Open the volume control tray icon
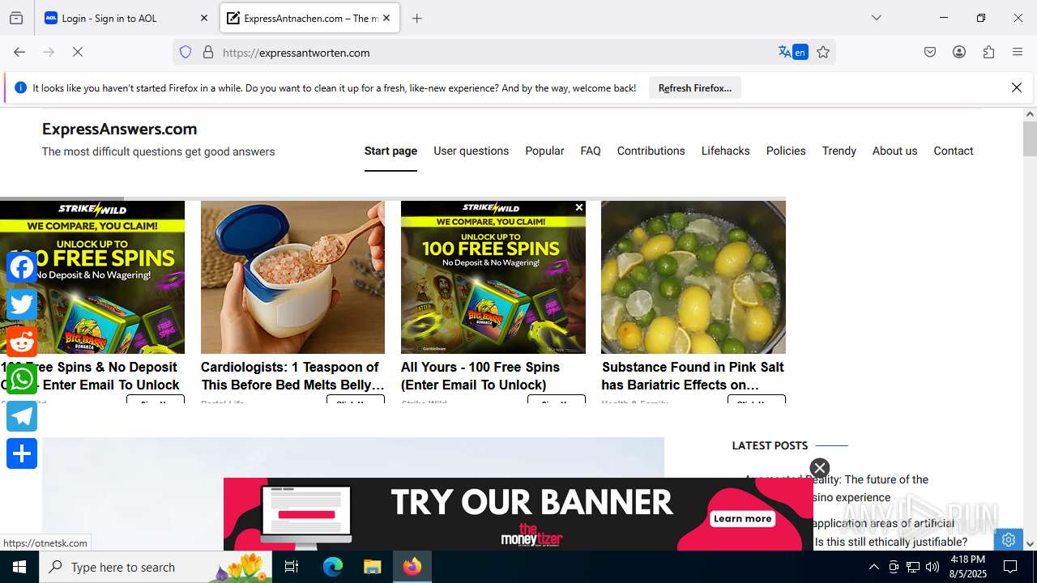The image size is (1037, 583). [x=932, y=567]
